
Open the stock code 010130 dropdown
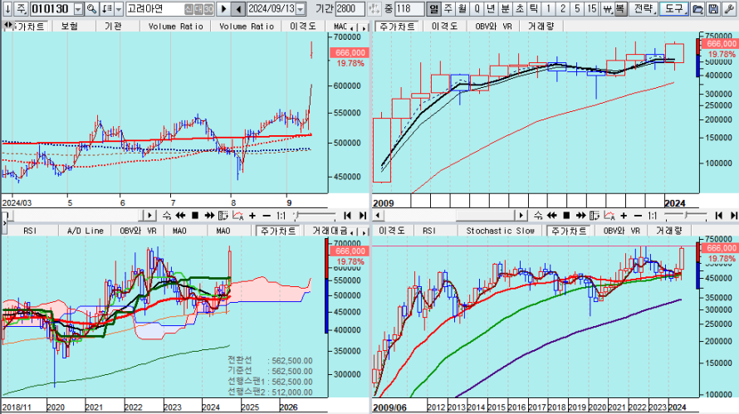coord(78,9)
